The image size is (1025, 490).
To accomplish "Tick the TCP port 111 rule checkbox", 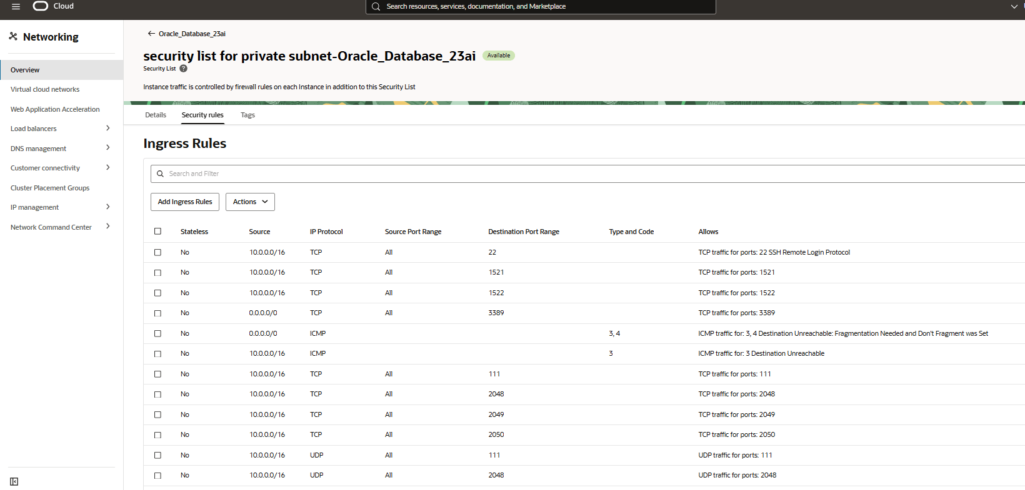I will 157,374.
